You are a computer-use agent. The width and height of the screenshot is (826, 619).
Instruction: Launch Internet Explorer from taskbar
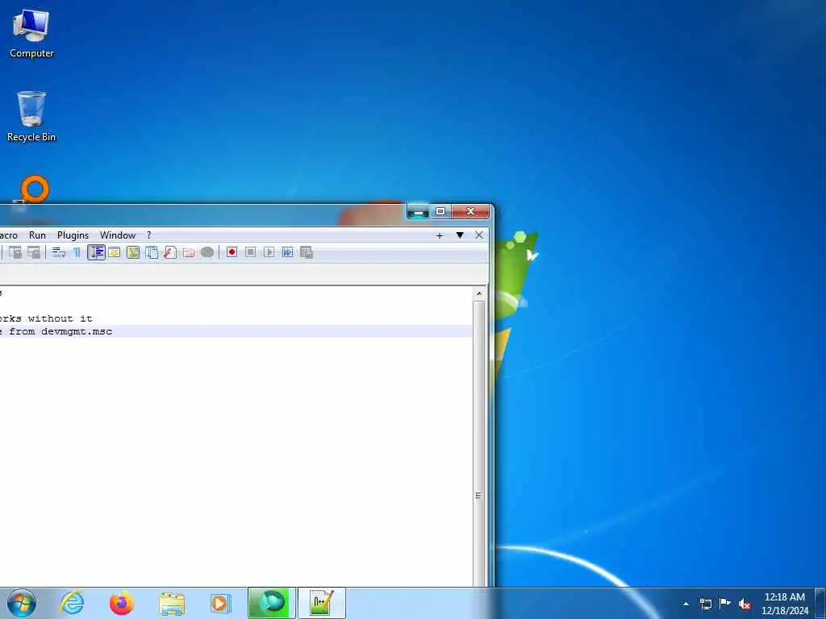72,603
